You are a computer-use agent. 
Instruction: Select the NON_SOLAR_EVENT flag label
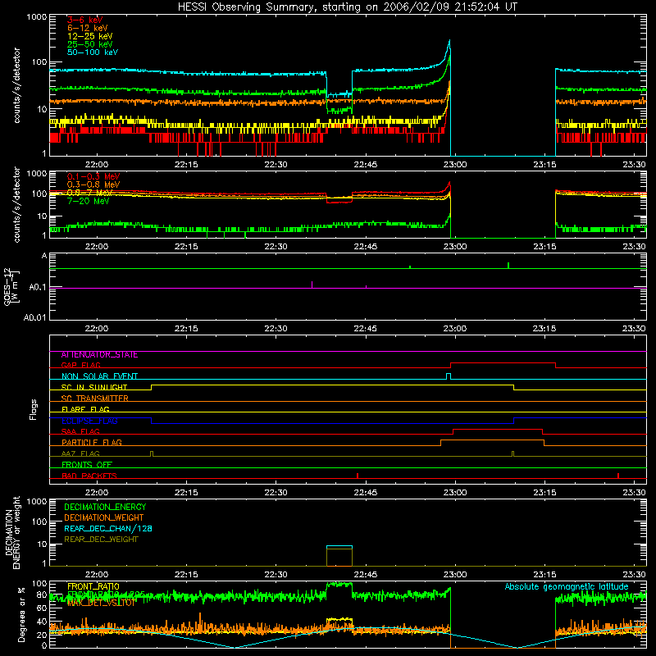[99, 376]
